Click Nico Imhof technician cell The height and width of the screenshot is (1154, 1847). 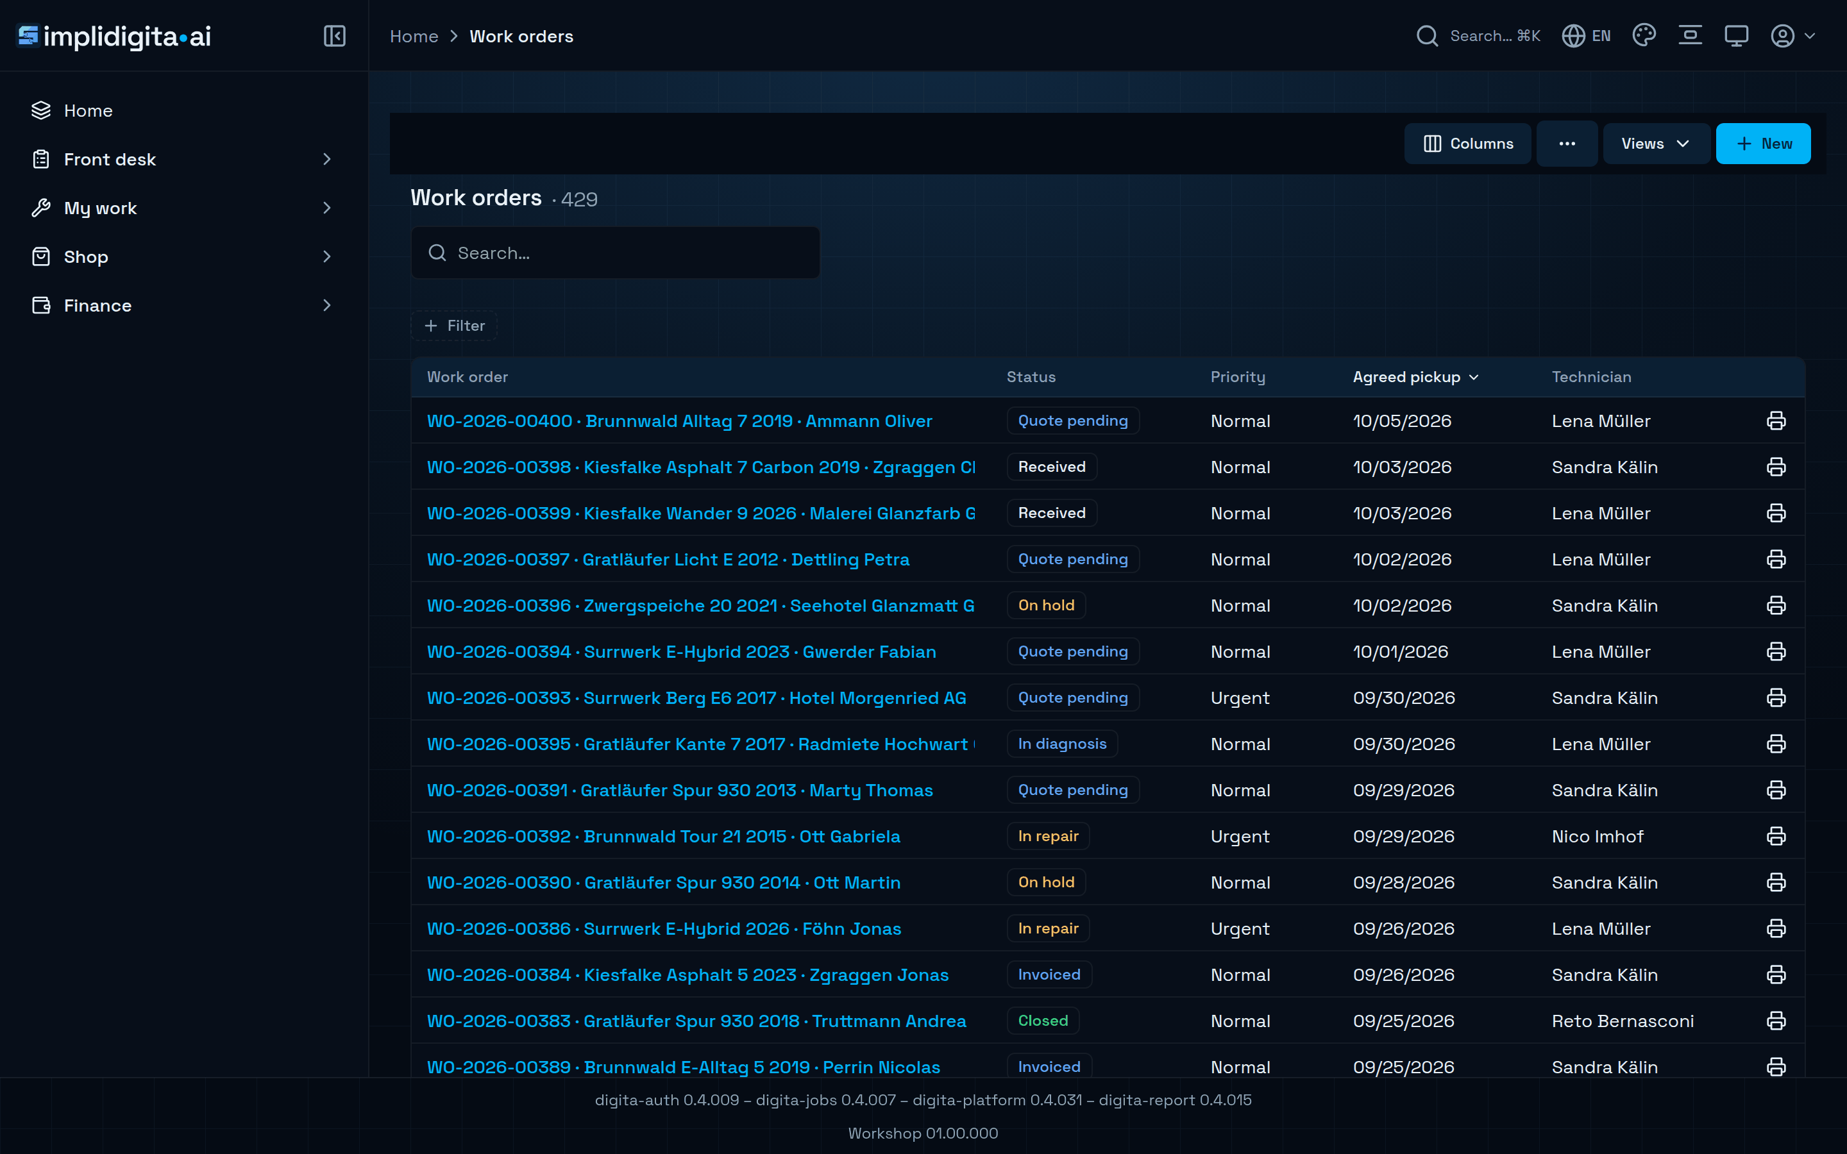[x=1598, y=837]
